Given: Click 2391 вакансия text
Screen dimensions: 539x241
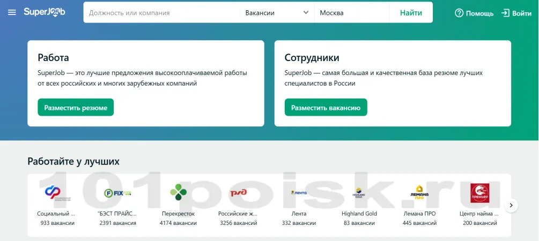Looking at the screenshot, I should [x=117, y=223].
